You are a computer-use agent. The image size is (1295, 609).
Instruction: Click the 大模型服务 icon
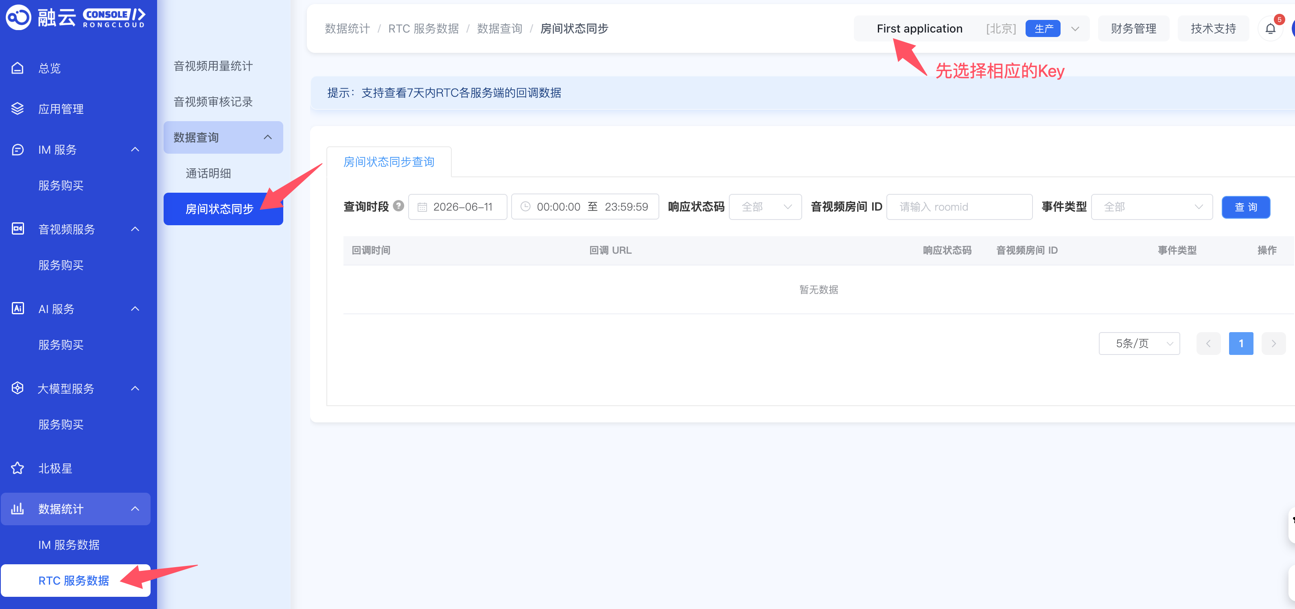click(17, 388)
